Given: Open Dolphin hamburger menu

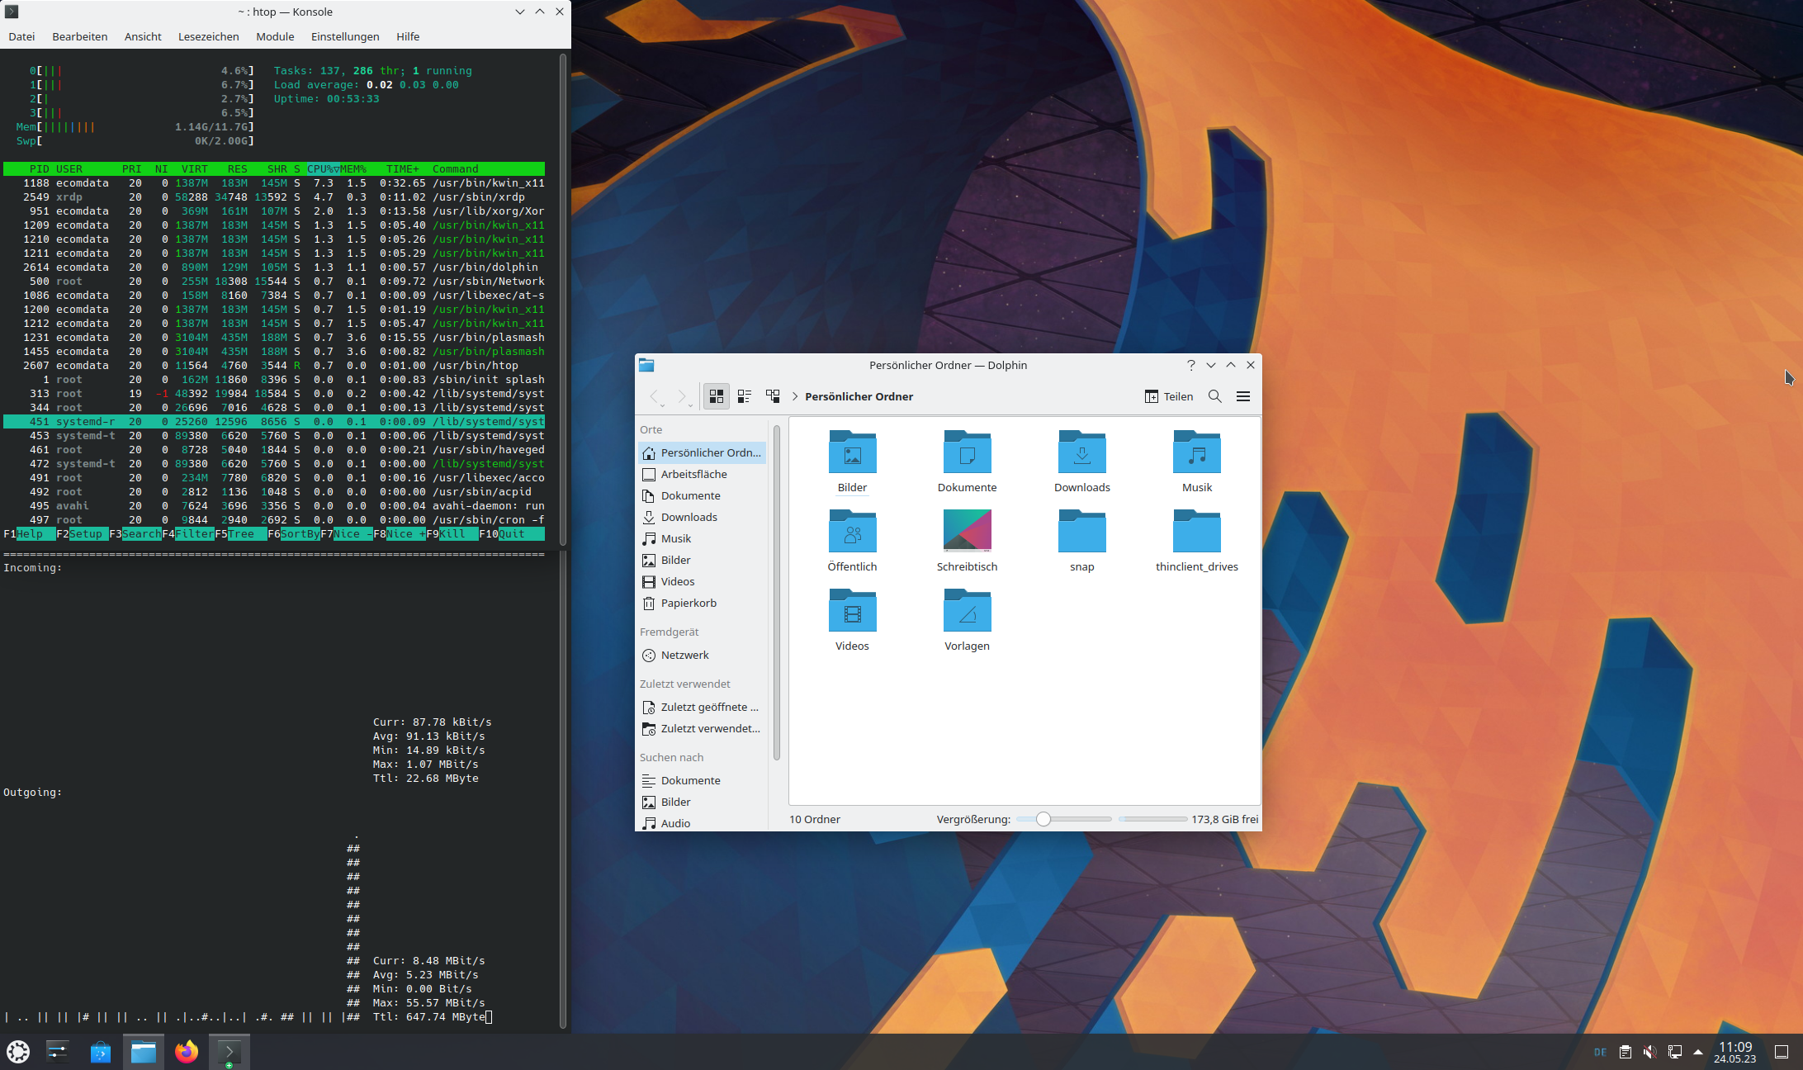Looking at the screenshot, I should pyautogui.click(x=1242, y=396).
